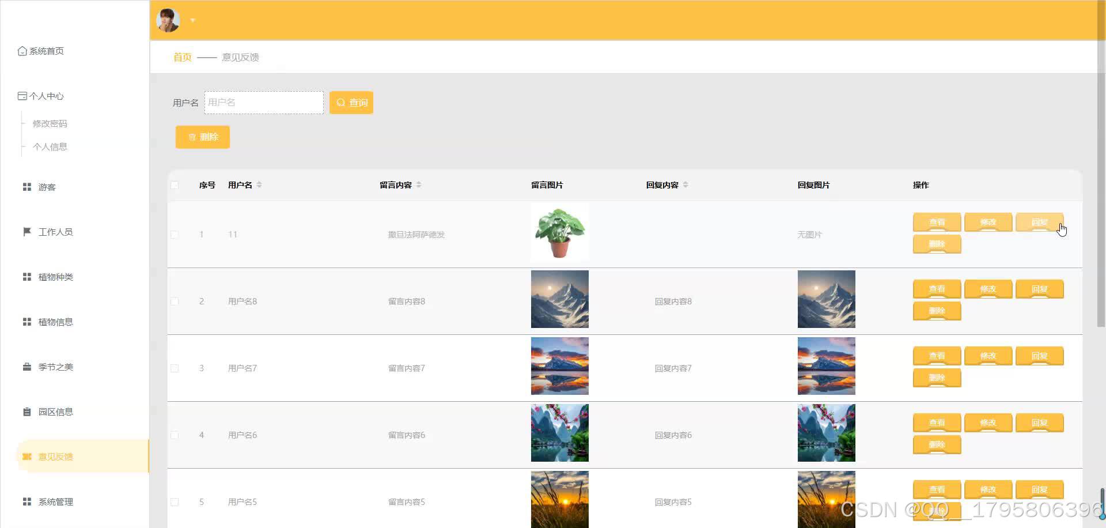
Task: Click the 删除 batch delete button
Action: click(x=203, y=137)
